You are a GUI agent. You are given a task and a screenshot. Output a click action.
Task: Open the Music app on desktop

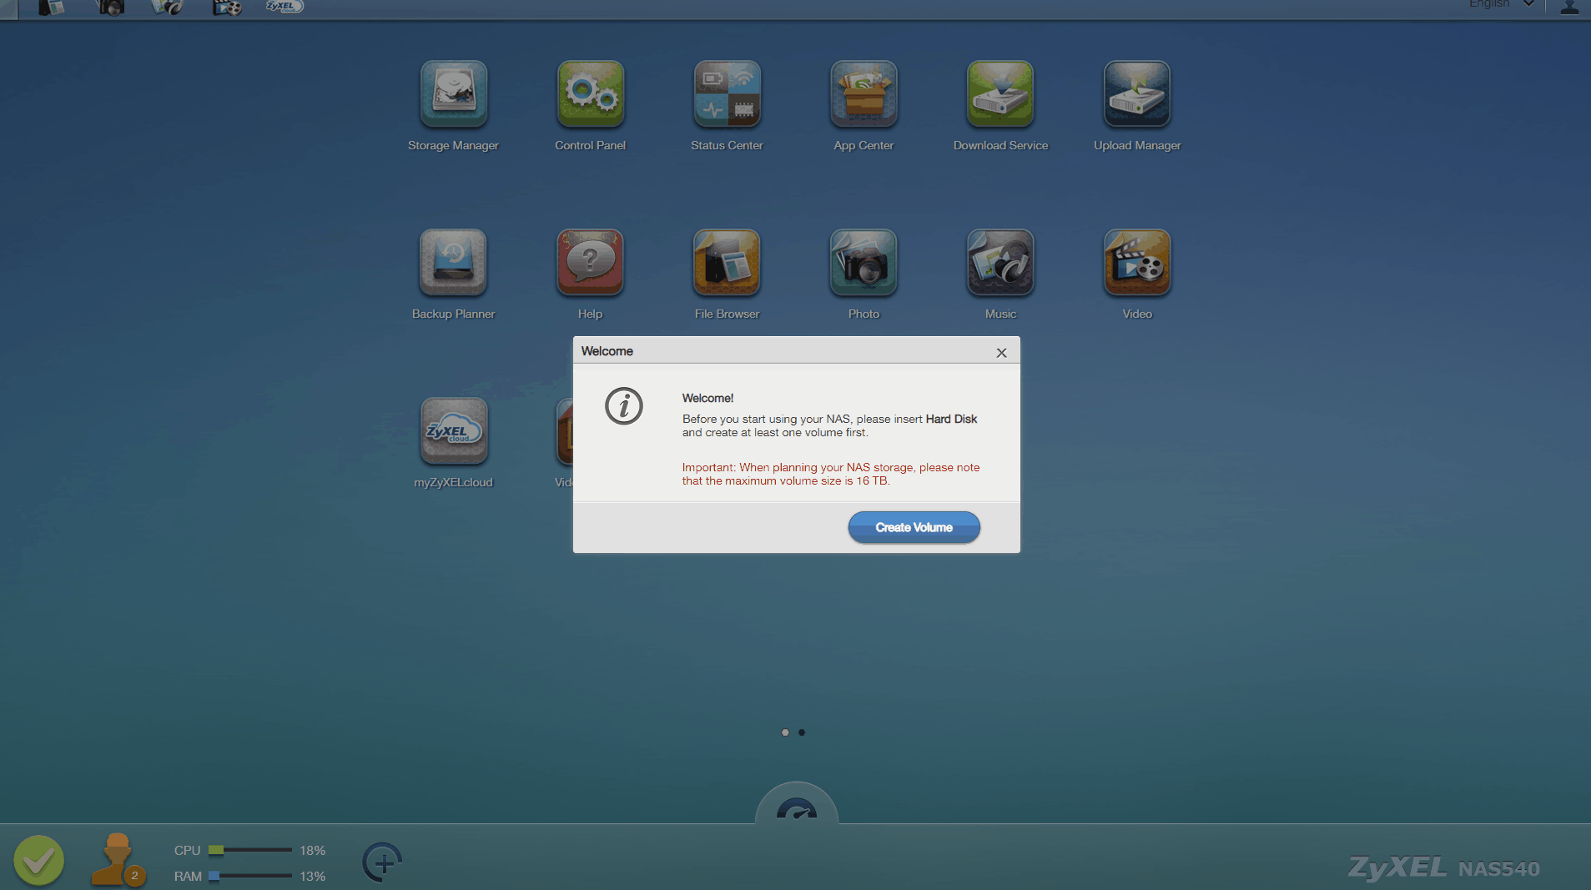tap(1000, 263)
